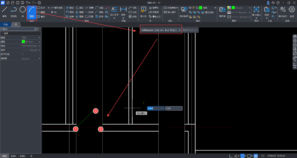Toggle lineweight display in status bar
The image size is (297, 158).
(x=256, y=156)
